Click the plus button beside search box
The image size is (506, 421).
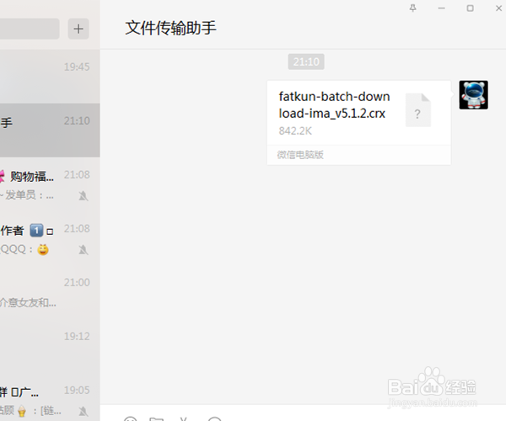(78, 29)
